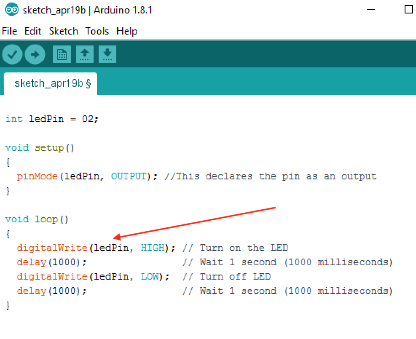This screenshot has height=339, width=416.
Task: Place cursor on 'void loop()' line
Action: [37, 219]
